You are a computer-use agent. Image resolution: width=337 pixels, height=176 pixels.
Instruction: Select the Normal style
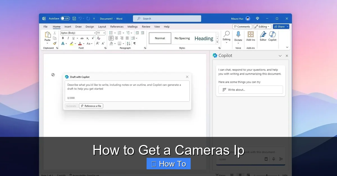[160, 38]
